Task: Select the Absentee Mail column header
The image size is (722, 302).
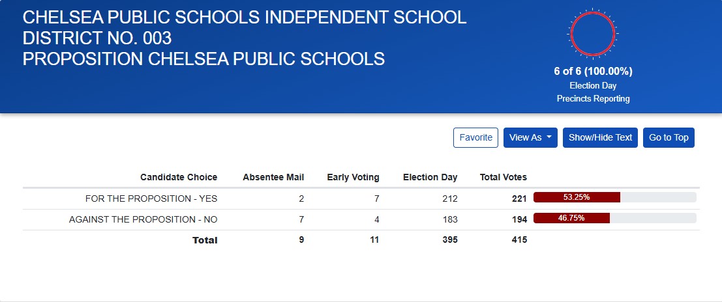Action: [x=273, y=177]
